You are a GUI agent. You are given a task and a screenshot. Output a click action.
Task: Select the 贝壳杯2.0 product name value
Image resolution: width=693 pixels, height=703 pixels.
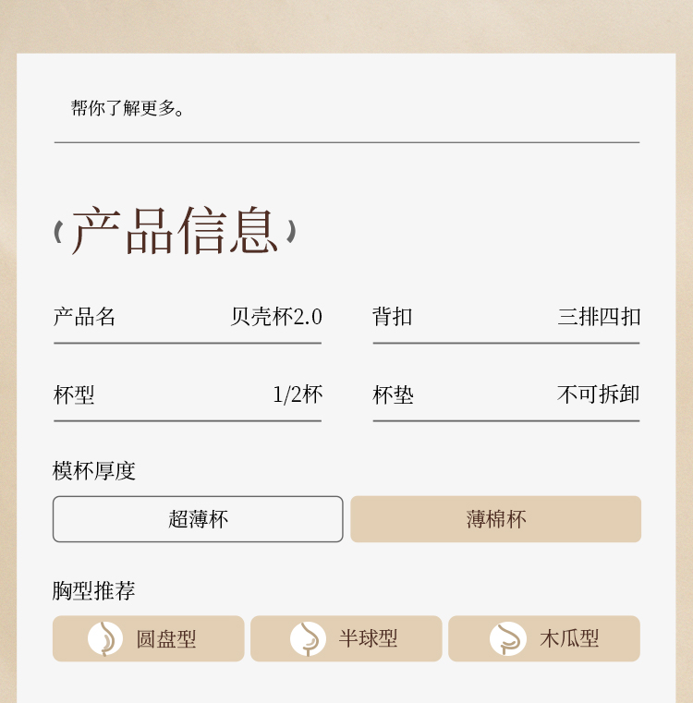pyautogui.click(x=276, y=317)
